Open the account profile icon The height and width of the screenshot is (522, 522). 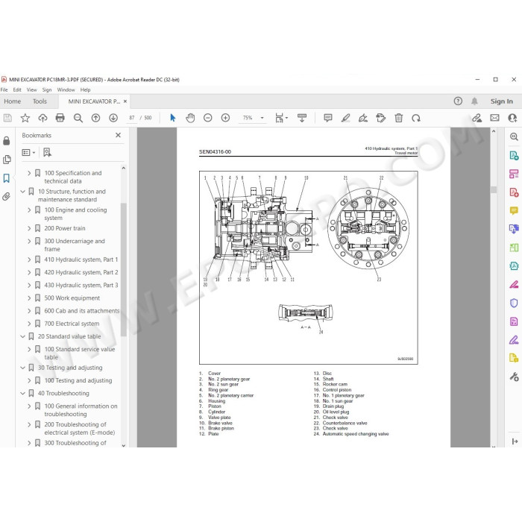coord(512,118)
